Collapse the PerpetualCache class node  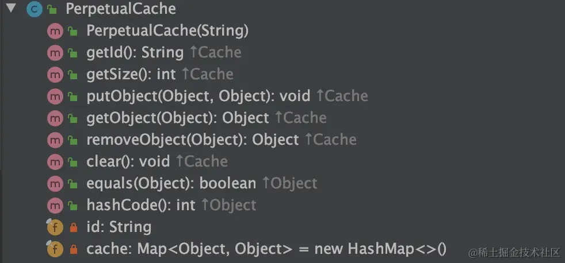click(x=11, y=9)
